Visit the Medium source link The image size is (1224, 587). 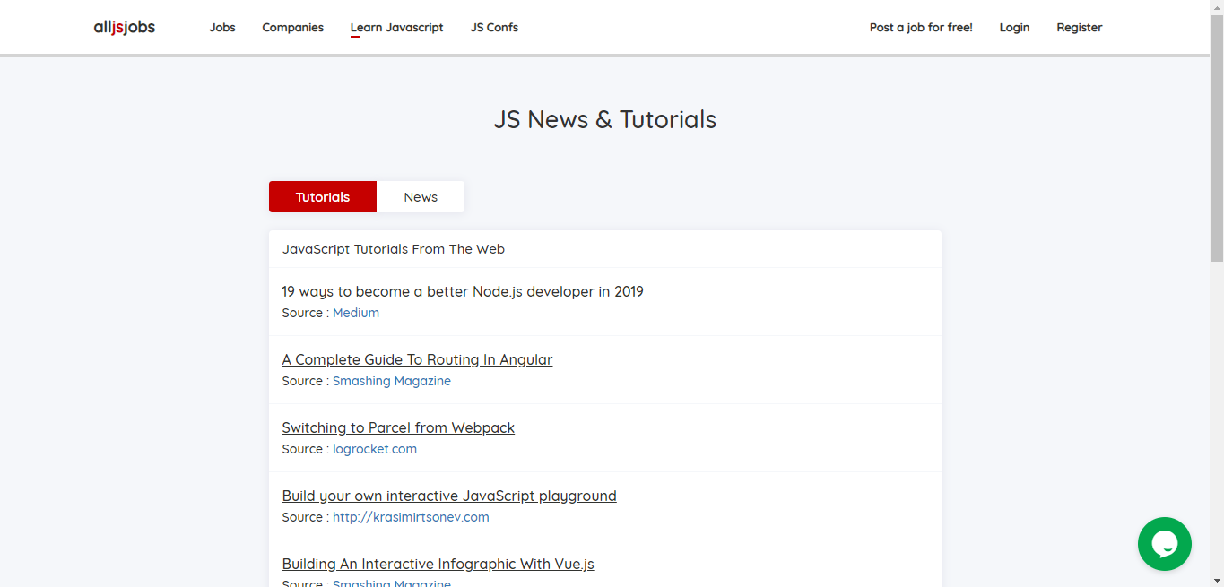click(356, 313)
